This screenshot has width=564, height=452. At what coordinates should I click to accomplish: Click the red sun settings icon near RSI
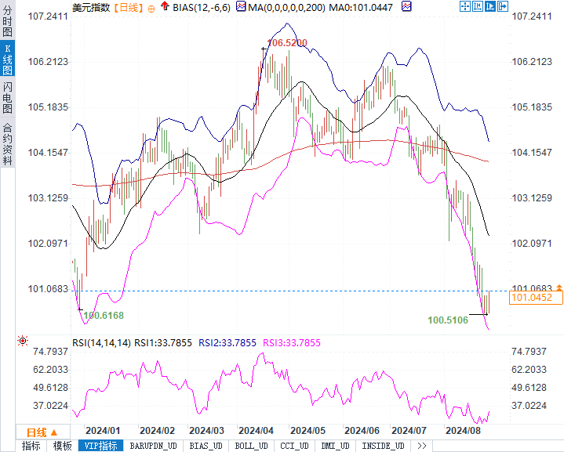coord(23,341)
